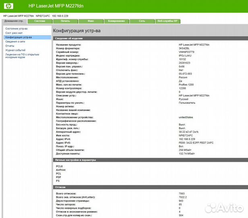This screenshot has height=218, width=248.
Task: Click the Число заторов label
Action: click(66, 205)
